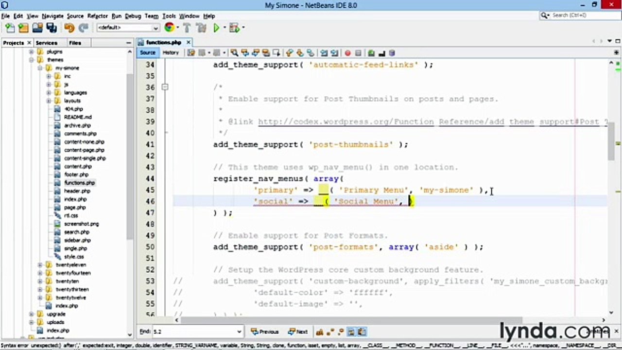The height and width of the screenshot is (350, 622).
Task: Switch to Source view
Action: click(148, 52)
